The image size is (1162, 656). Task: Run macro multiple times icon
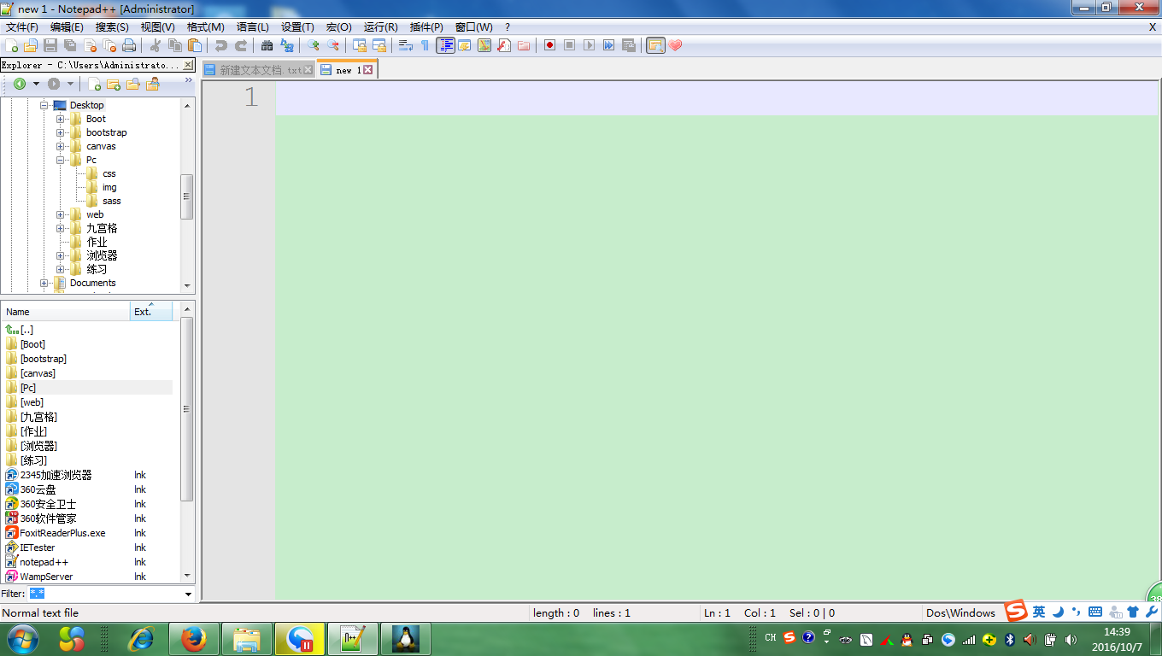click(608, 45)
